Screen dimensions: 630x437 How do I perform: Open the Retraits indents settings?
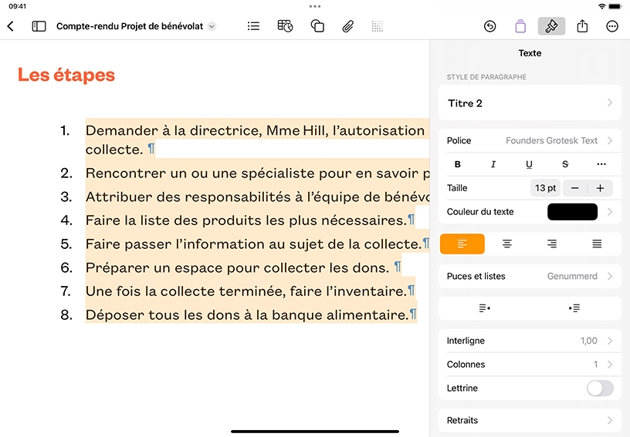point(530,420)
